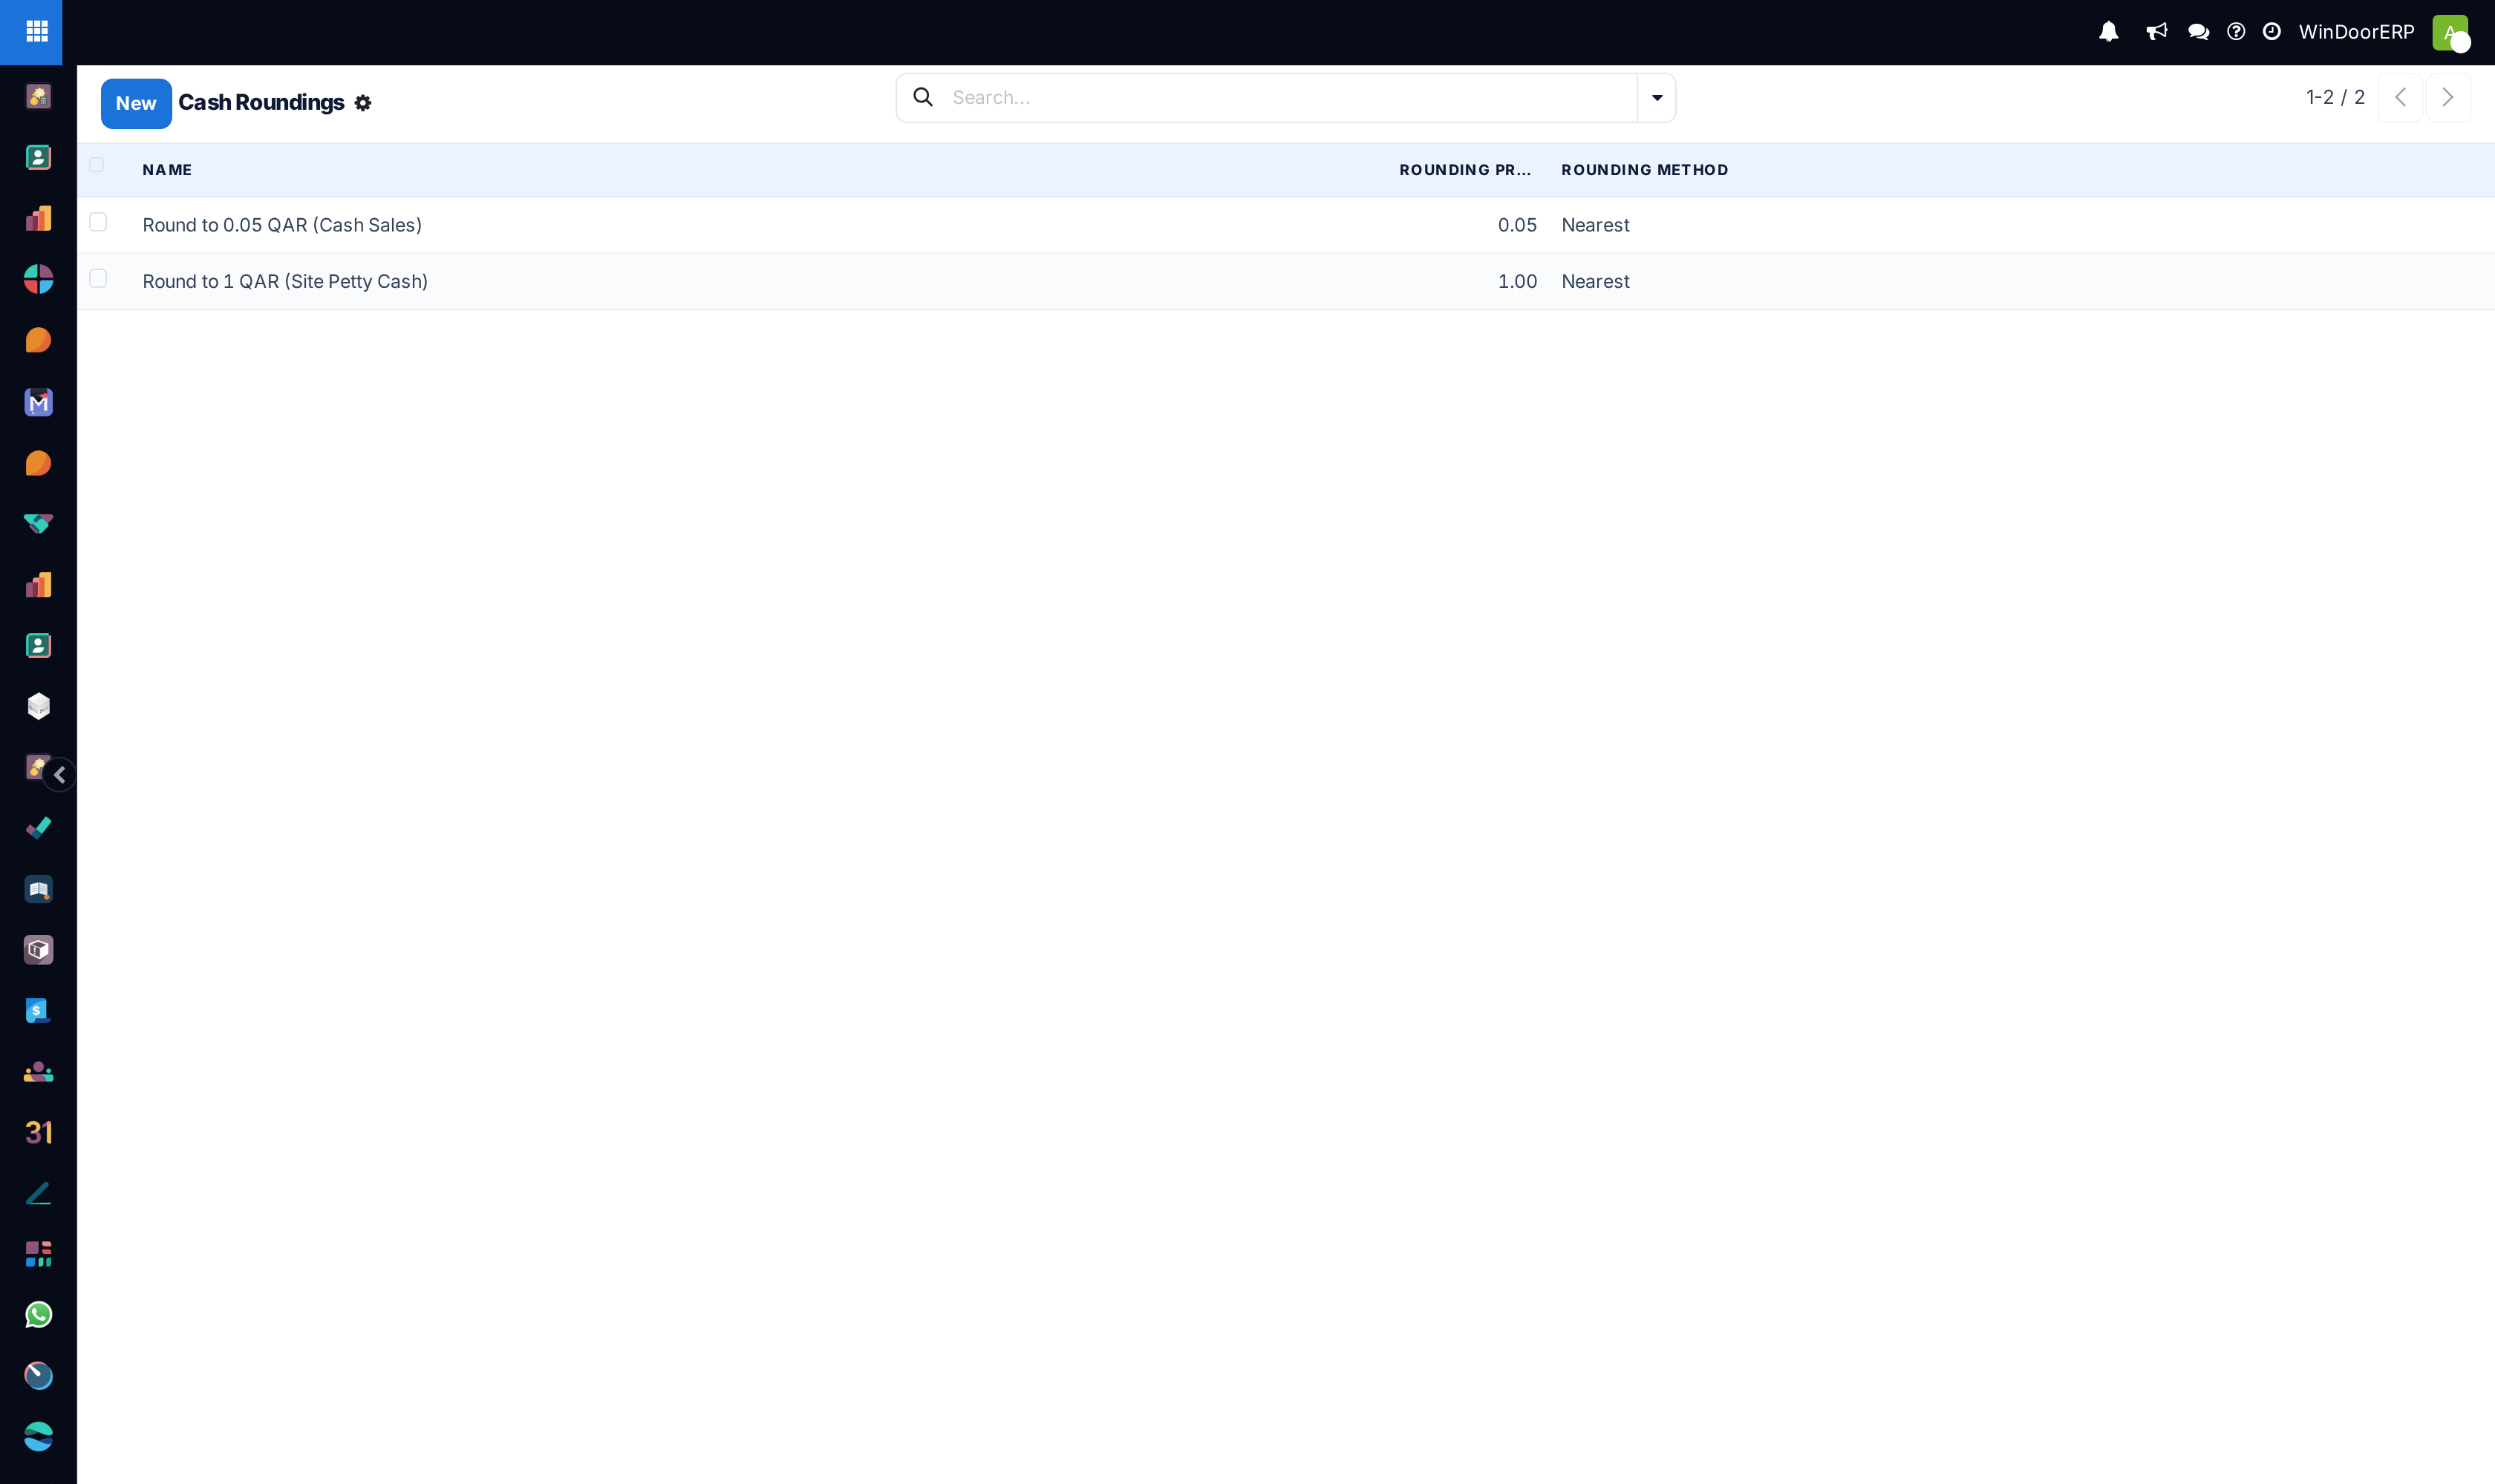This screenshot has height=1484, width=2495.
Task: Open the help question mark icon
Action: [2236, 32]
